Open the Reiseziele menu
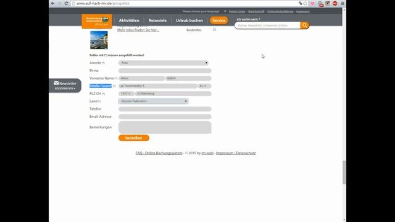The width and height of the screenshot is (395, 222). pos(157,20)
